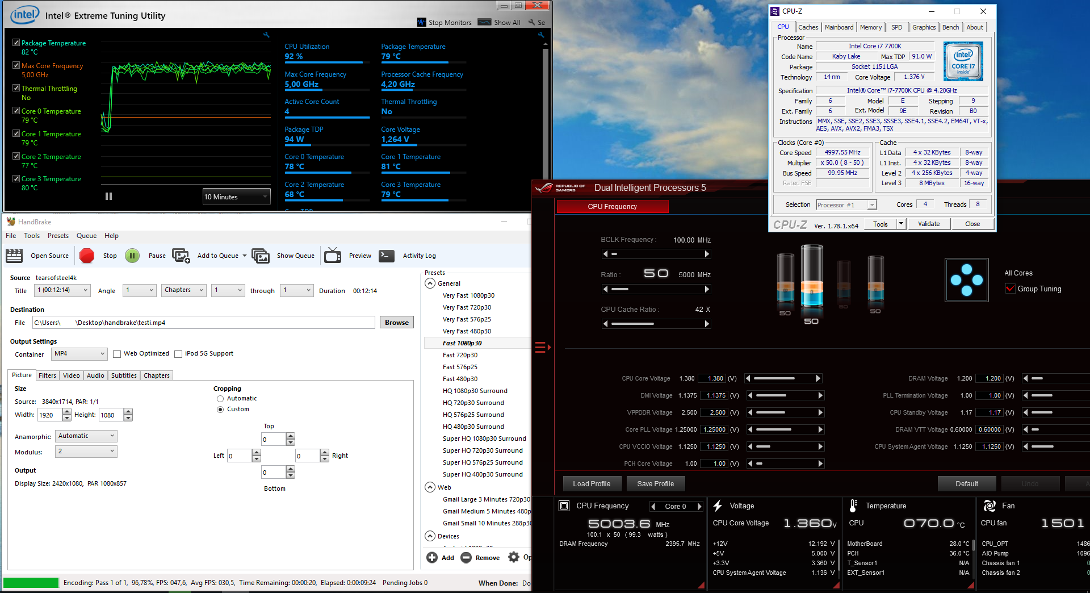
Task: Open the HandBrake Queue menu
Action: point(86,236)
